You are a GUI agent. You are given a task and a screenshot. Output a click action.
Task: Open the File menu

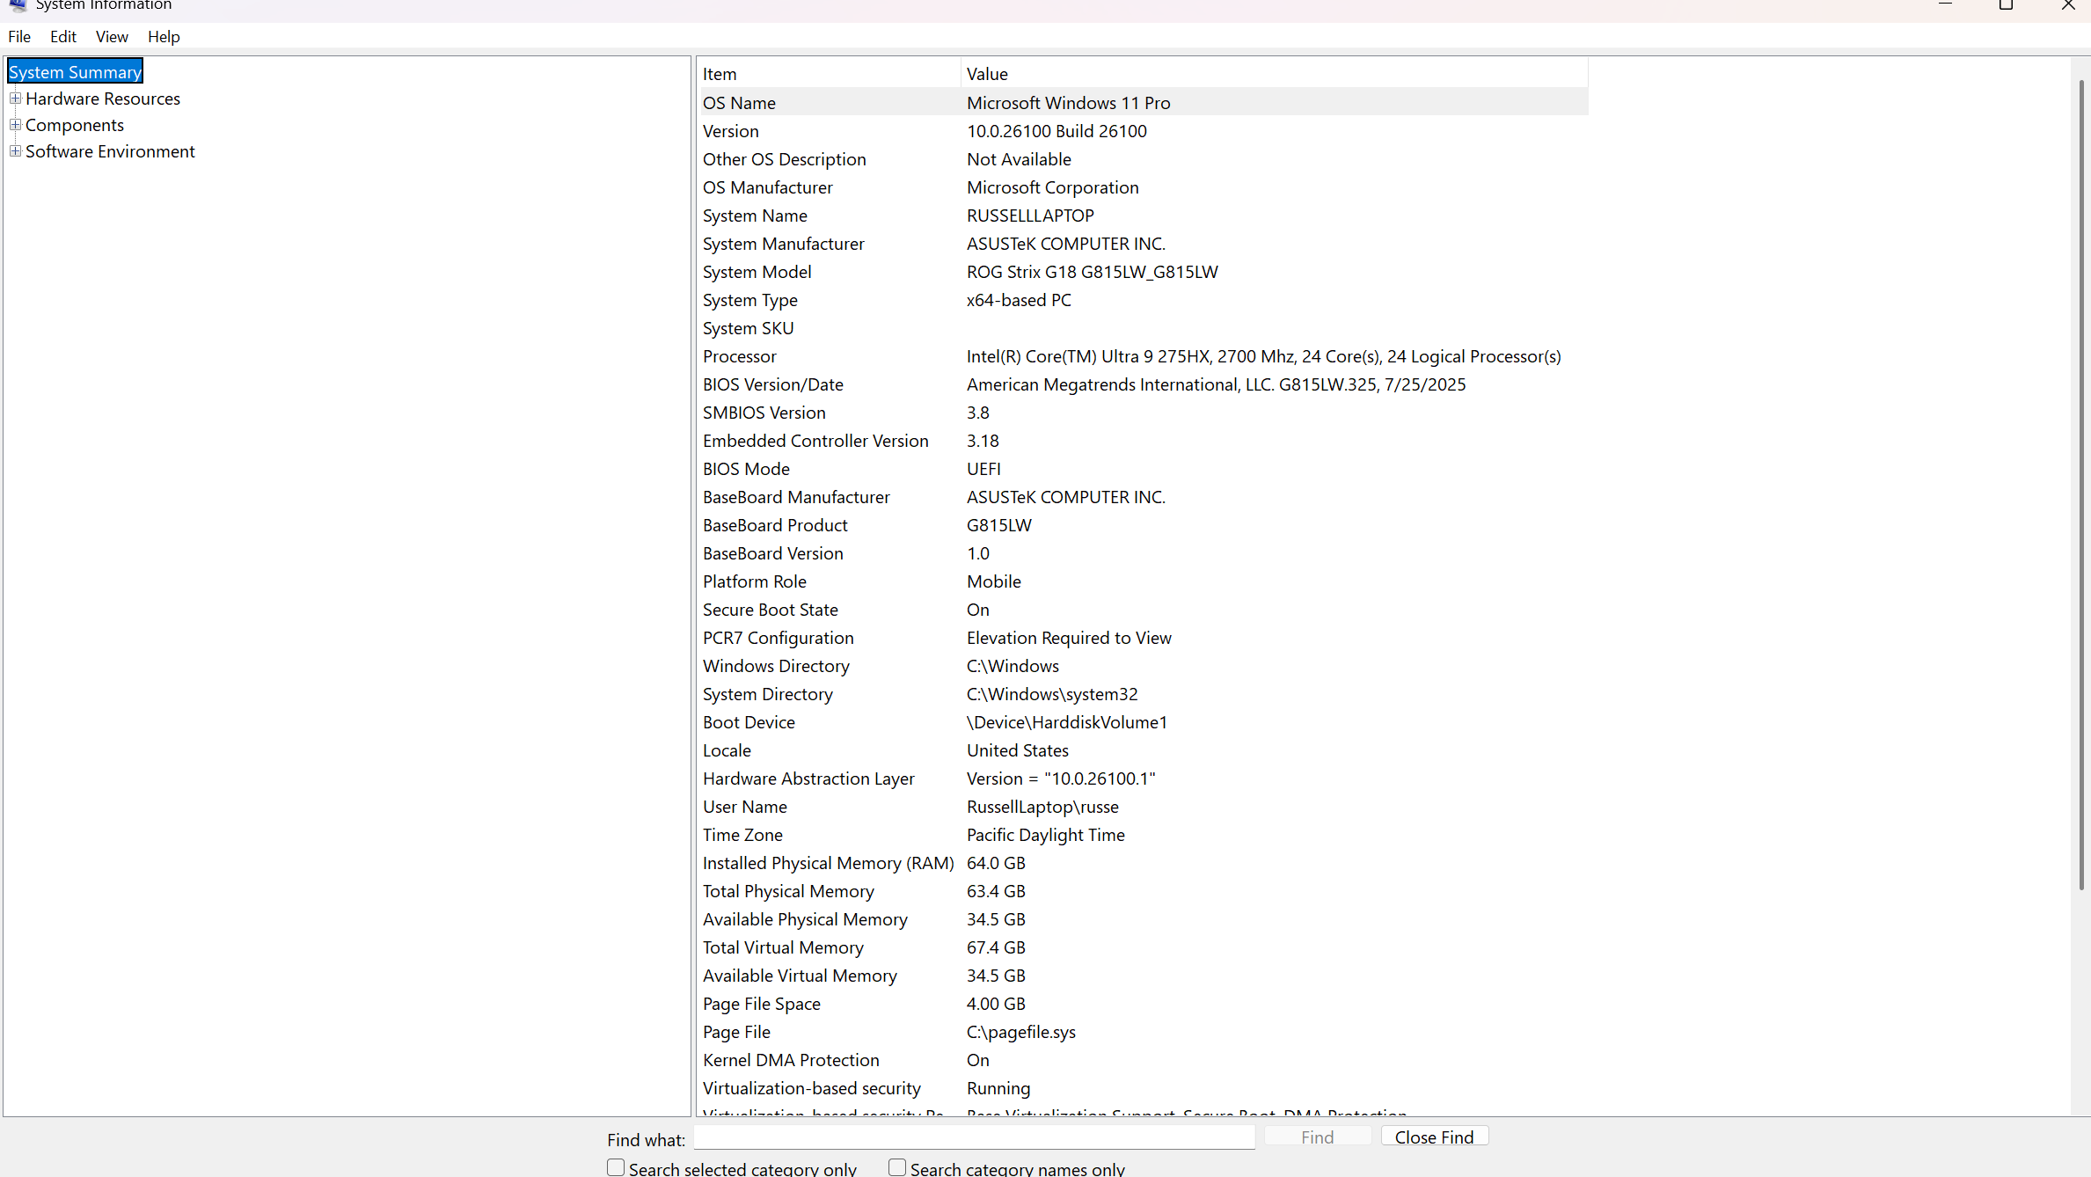19,37
